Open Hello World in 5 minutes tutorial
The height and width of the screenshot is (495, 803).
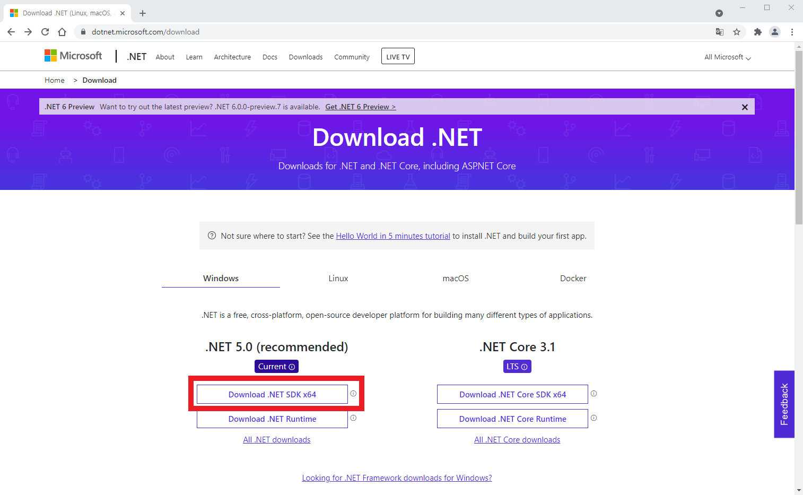393,236
